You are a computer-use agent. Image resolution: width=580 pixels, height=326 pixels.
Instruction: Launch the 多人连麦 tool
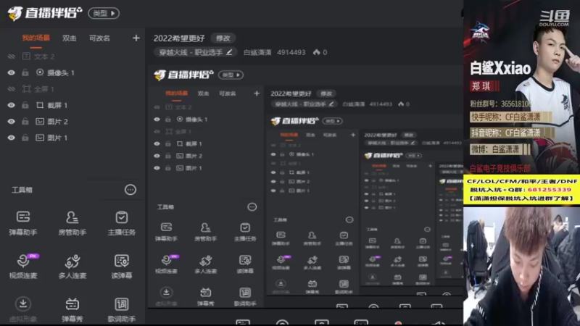[x=72, y=266]
